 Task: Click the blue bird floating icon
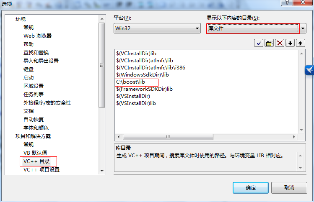pyautogui.click(x=309, y=70)
